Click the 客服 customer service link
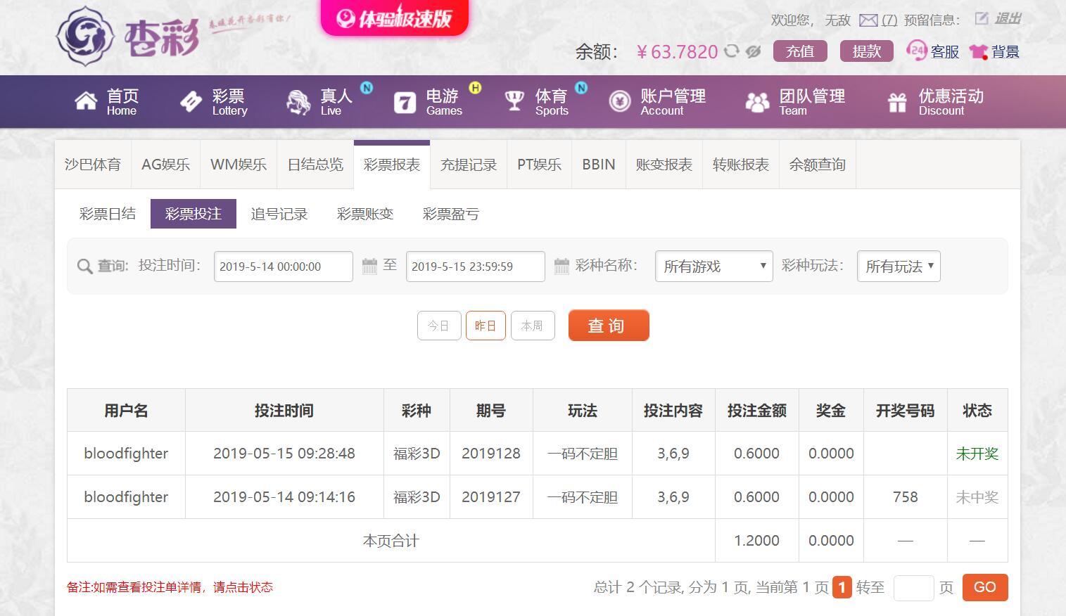The image size is (1066, 616). pos(945,51)
